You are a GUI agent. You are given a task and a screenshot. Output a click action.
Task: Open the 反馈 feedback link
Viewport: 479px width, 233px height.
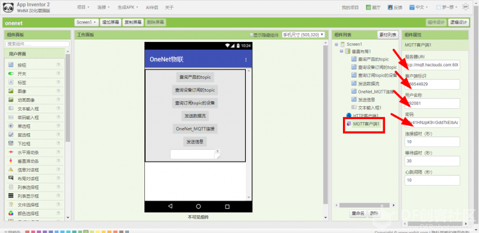pos(395,7)
